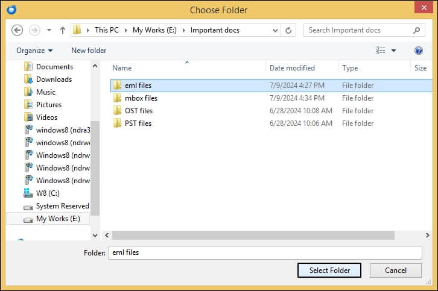
Task: Select My Works (E:) in the address path
Action: [154, 30]
